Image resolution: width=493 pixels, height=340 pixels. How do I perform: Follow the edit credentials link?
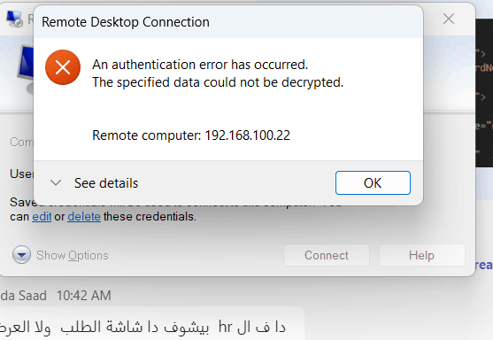click(x=42, y=217)
